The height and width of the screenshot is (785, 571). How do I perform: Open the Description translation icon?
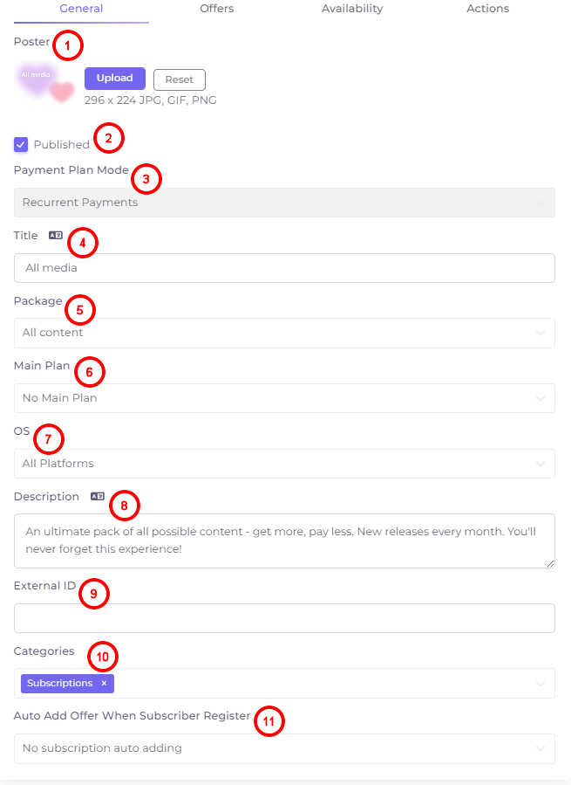tap(97, 496)
